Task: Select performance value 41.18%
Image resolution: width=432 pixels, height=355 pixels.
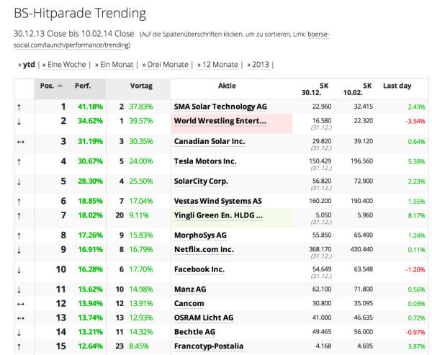Action: click(91, 107)
